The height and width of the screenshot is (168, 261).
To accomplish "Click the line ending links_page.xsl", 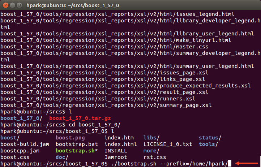I will click(103, 79).
